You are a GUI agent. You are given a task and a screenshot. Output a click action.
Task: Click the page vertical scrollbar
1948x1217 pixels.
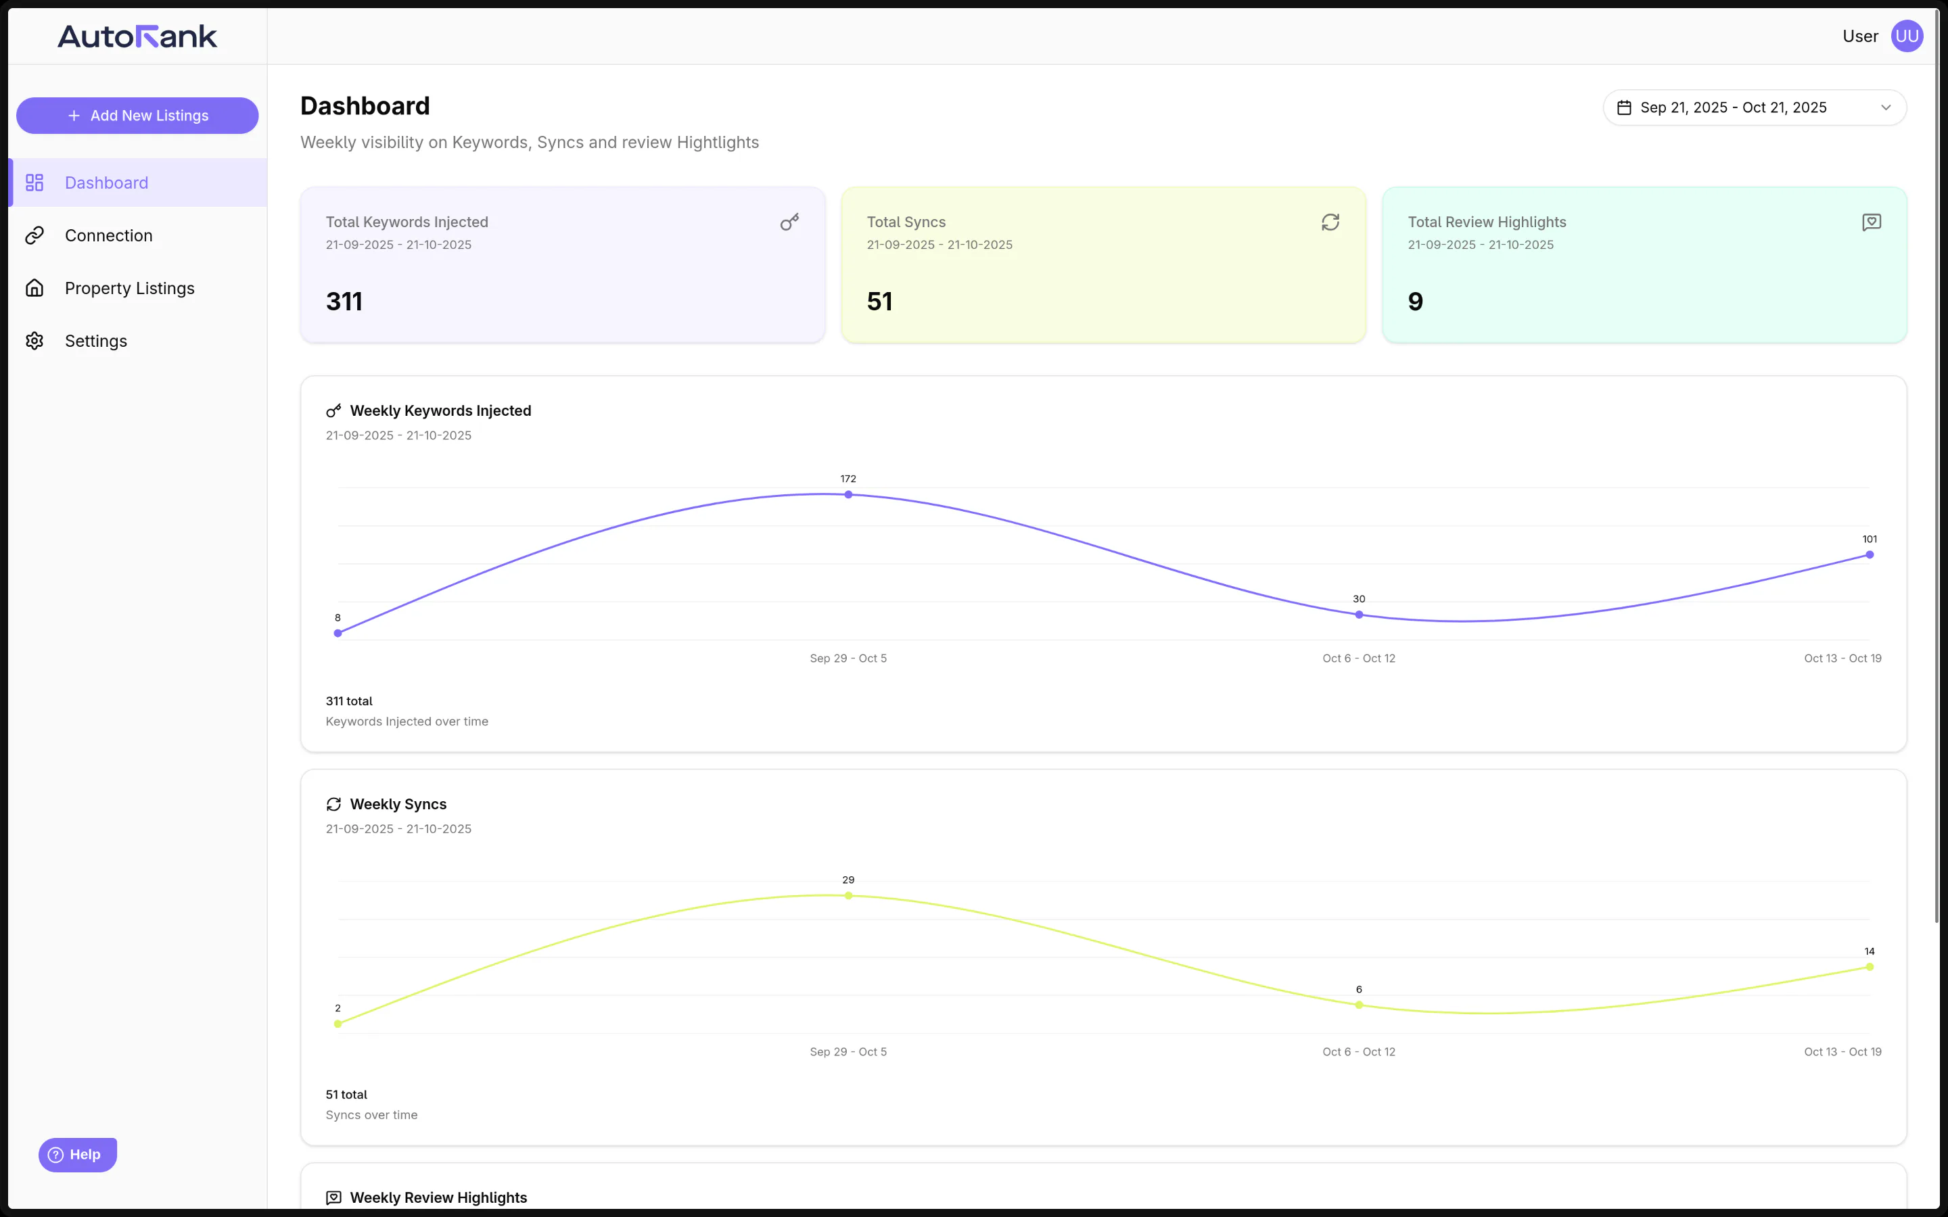click(1937, 467)
